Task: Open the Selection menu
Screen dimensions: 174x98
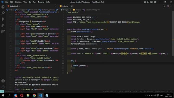Action: [x=18, y=2]
